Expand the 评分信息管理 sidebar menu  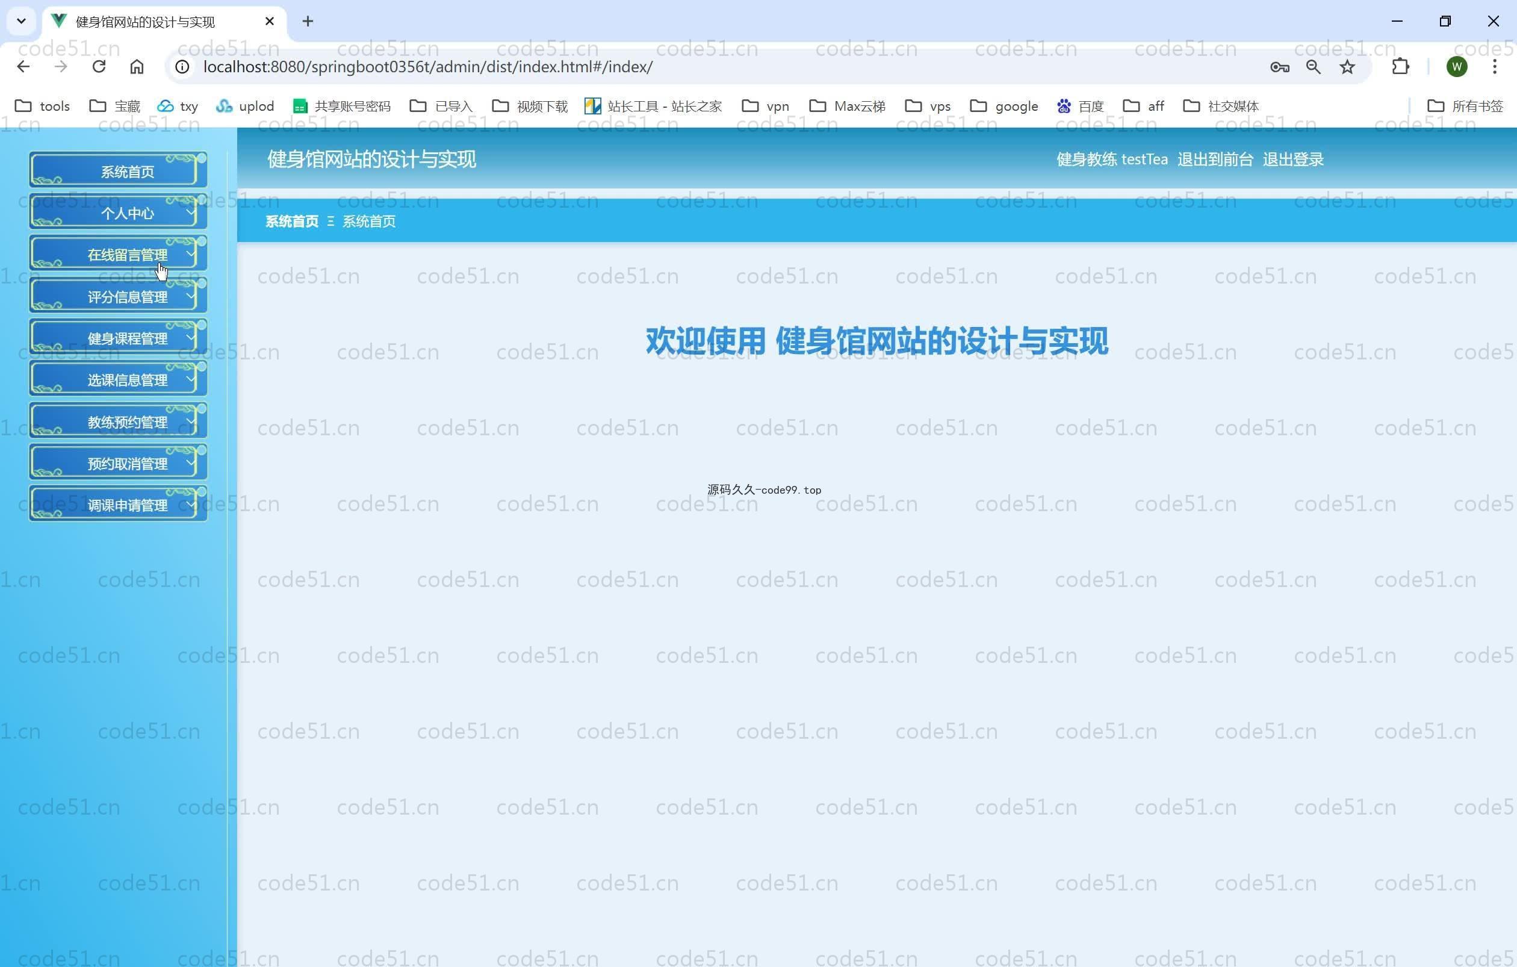119,296
